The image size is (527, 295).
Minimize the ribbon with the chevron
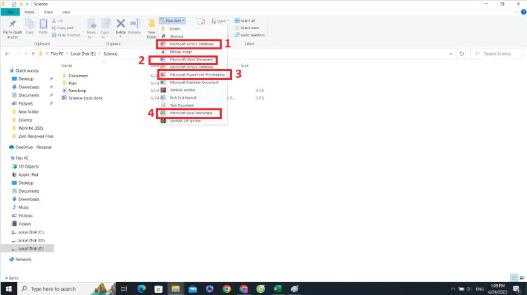point(516,12)
